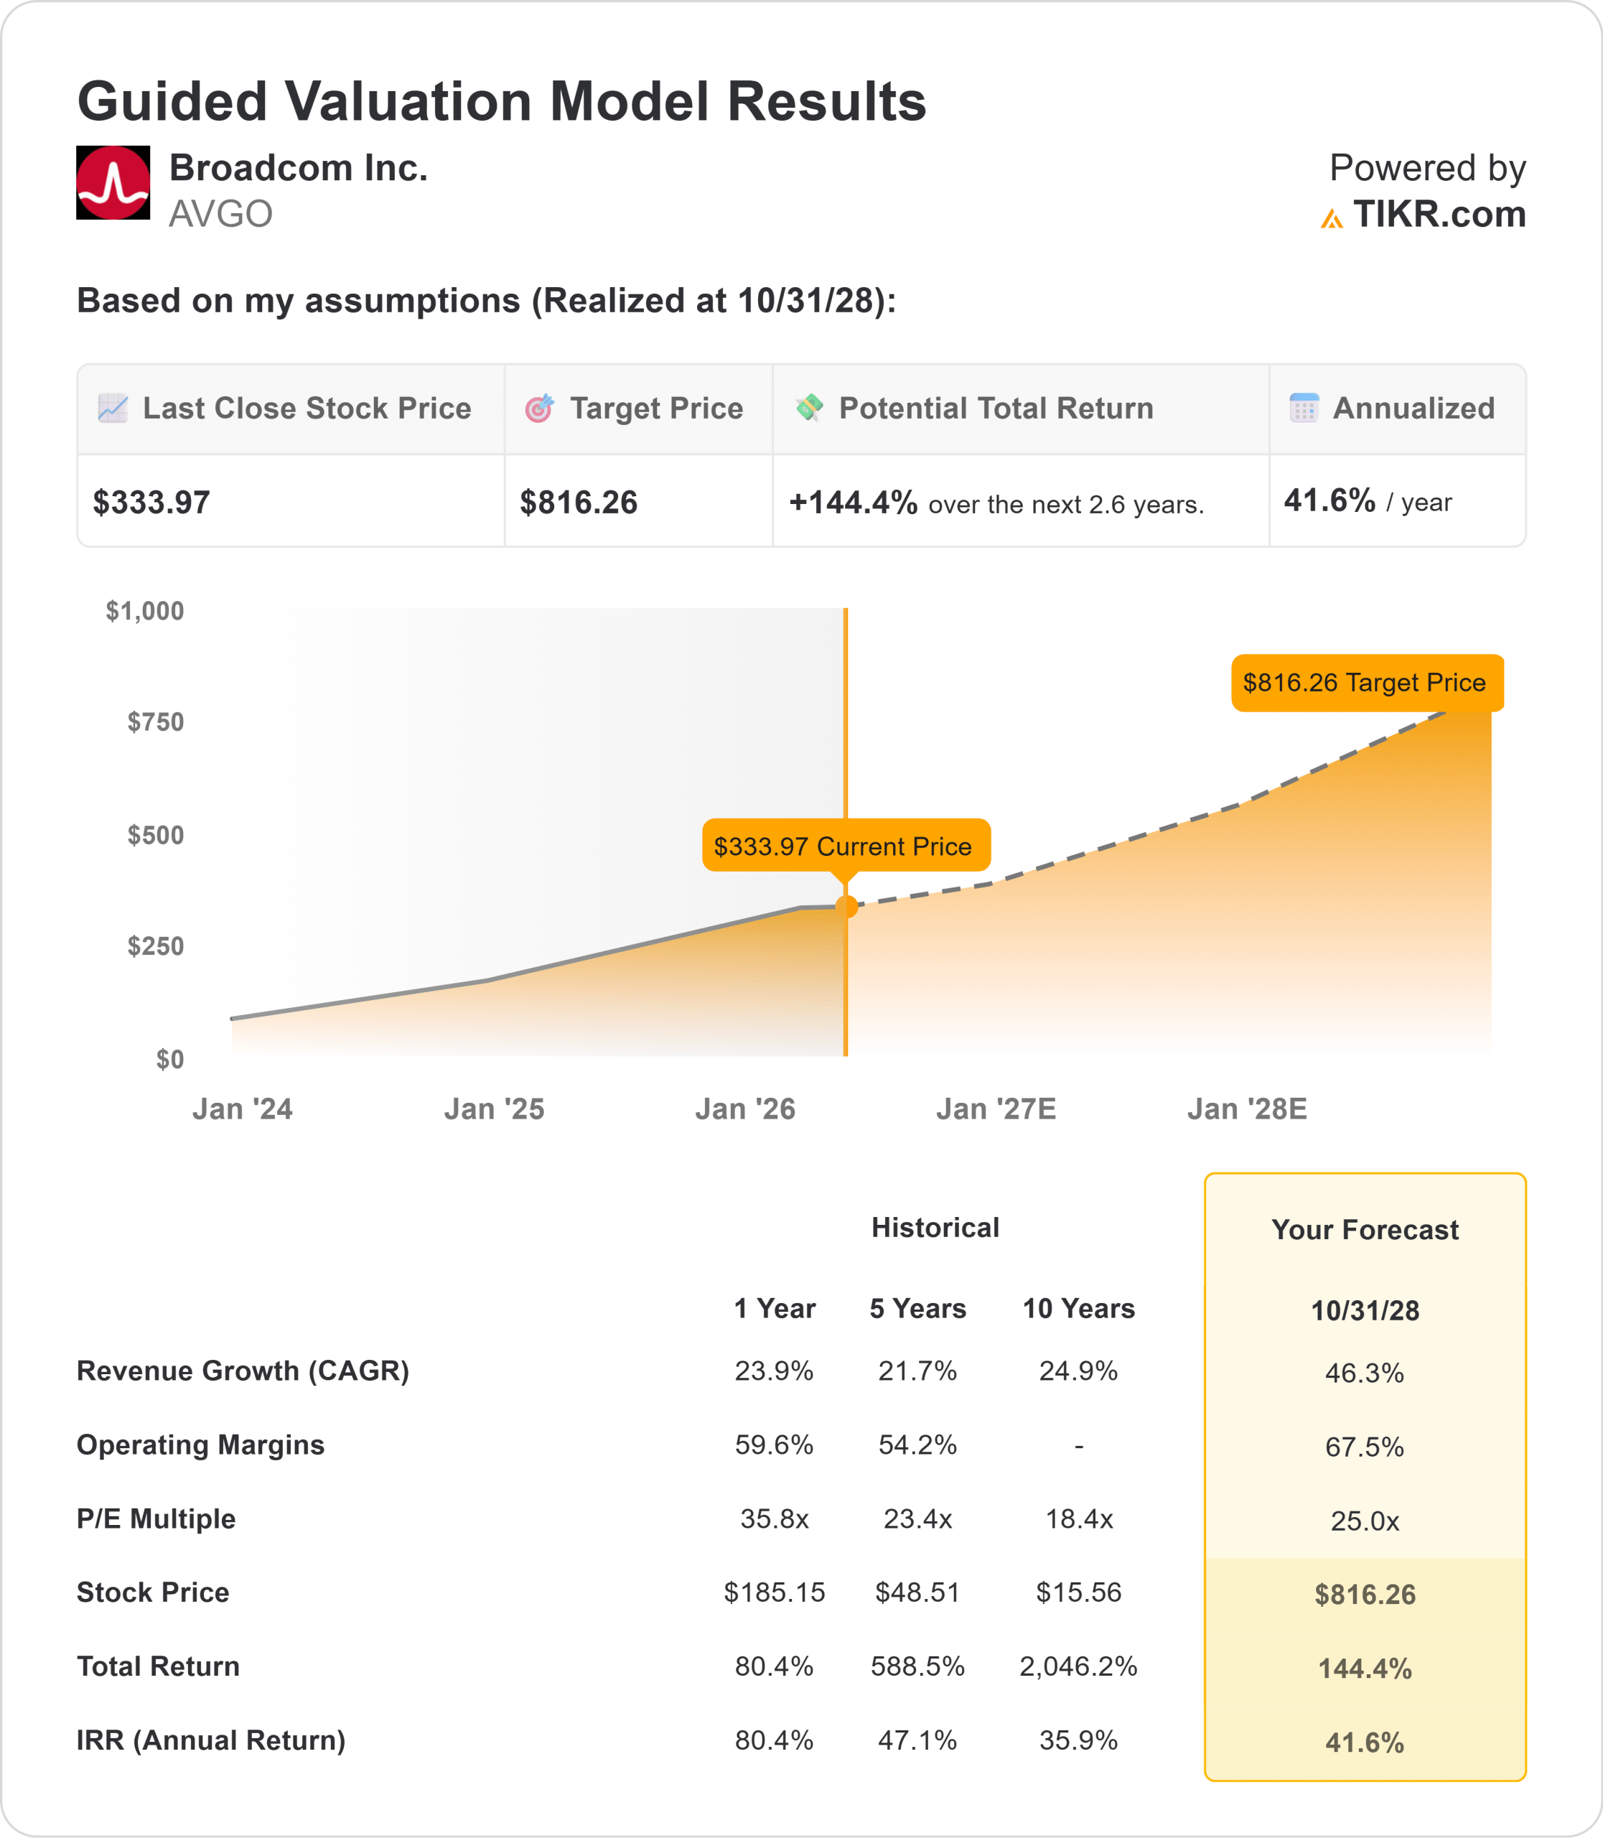Select the 1 Year historical column header

[775, 1308]
